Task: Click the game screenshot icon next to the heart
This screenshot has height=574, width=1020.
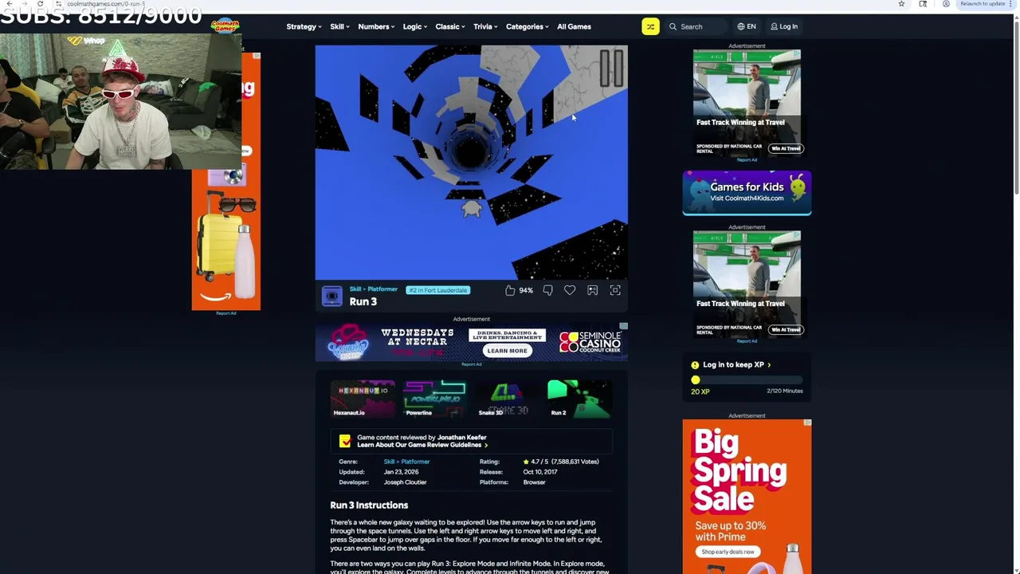Action: (x=592, y=290)
